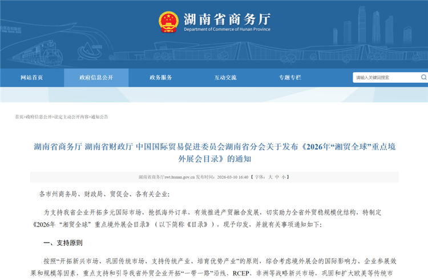Click the keyword search input field
Viewport: 428px width, 280px height.
(x=388, y=78)
